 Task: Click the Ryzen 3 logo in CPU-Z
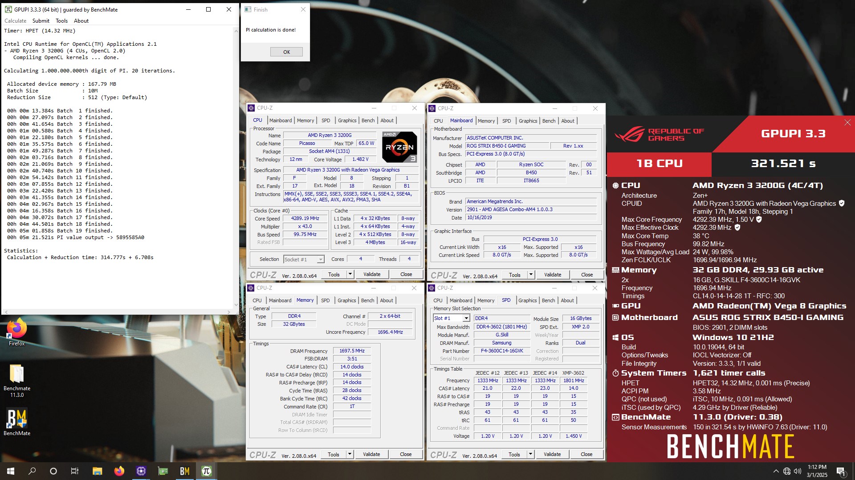point(399,147)
